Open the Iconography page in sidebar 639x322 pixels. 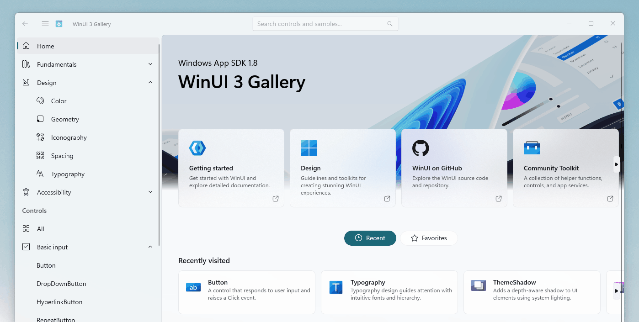(88, 137)
